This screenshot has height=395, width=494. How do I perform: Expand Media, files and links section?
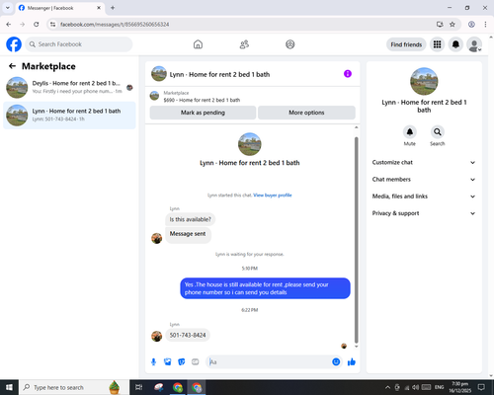click(x=424, y=197)
